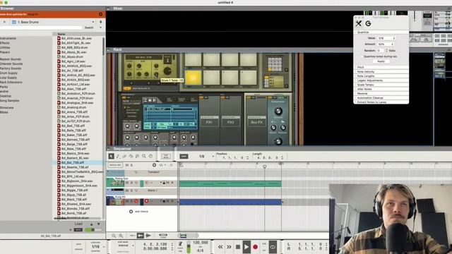Click the Browser search input field

pos(41,28)
